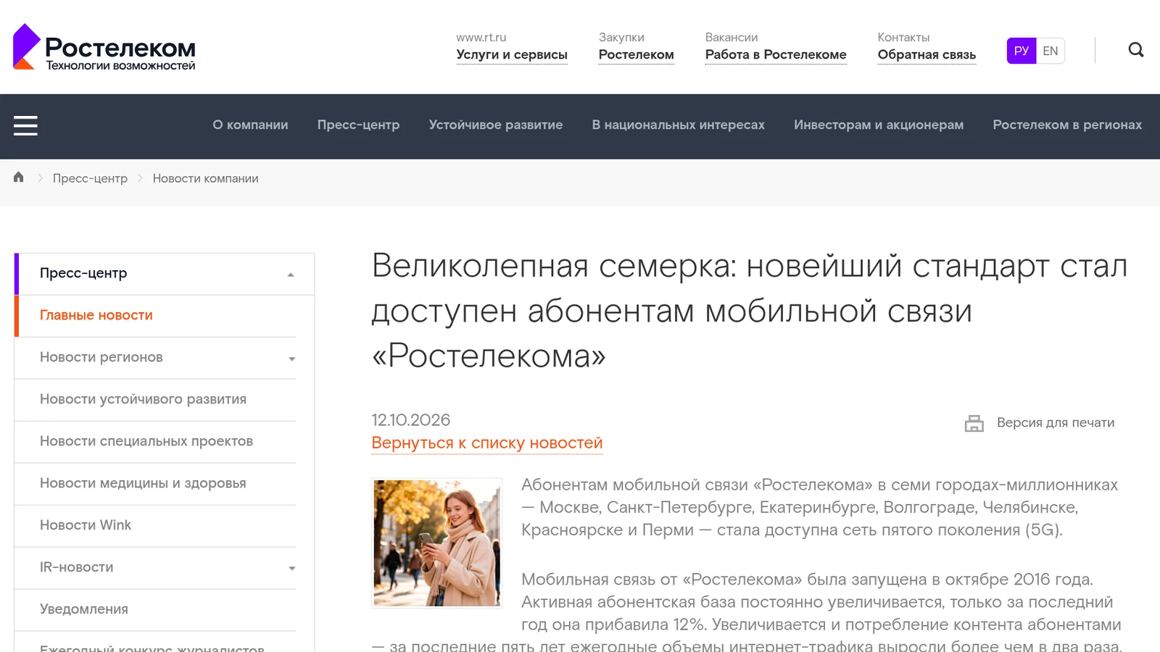The image size is (1160, 652).
Task: Open Инвесторам и акционерам menu
Action: click(x=879, y=125)
